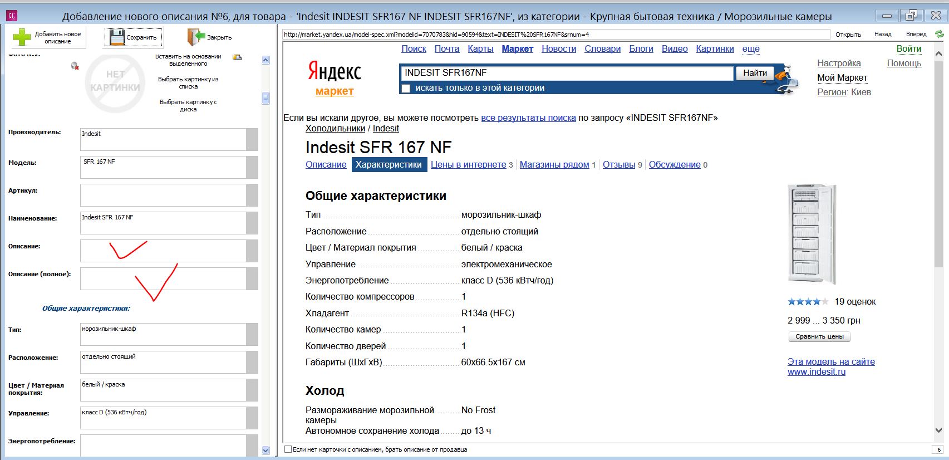This screenshot has height=460, width=949.
Task: Open the Обсуждение tab
Action: pos(675,165)
